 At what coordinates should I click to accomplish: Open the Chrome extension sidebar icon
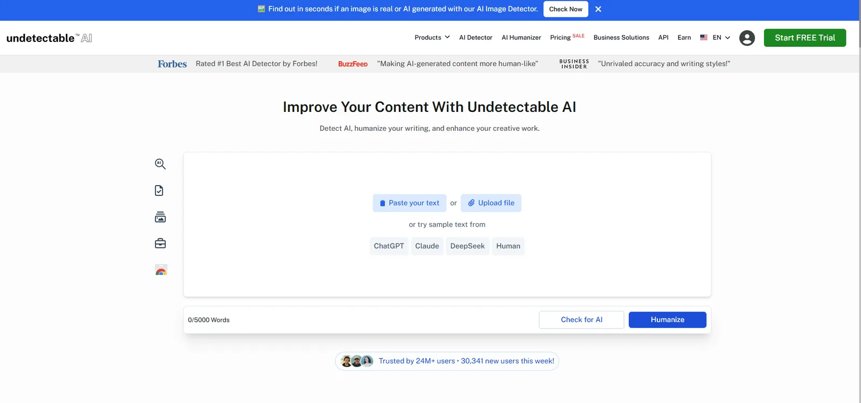pyautogui.click(x=161, y=270)
